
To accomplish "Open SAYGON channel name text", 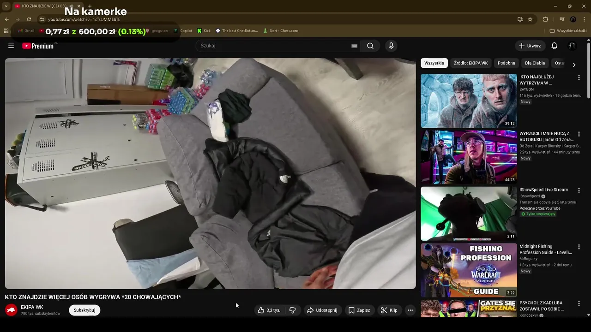I will 526,89.
